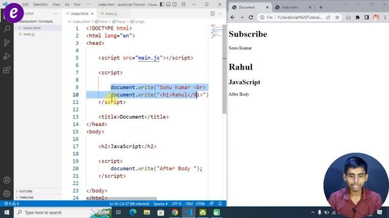Open Windows Start menu

click(x=7, y=213)
